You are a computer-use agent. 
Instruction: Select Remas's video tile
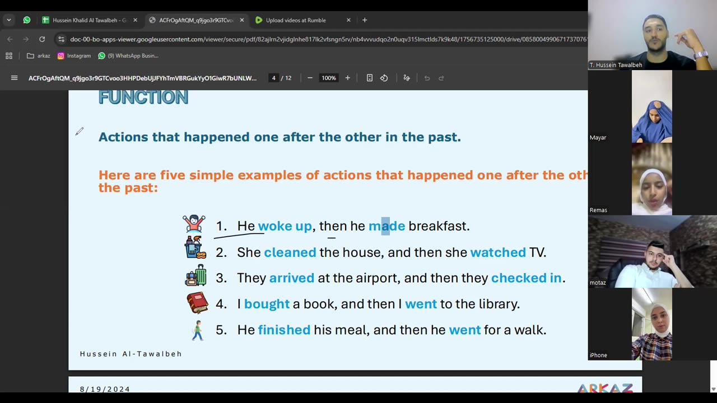click(x=653, y=179)
